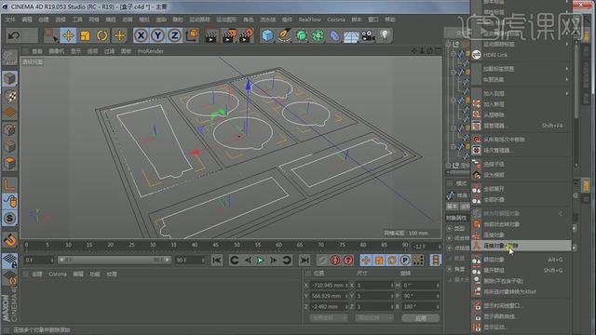The width and height of the screenshot is (596, 335).
Task: Toggle the X axis lock
Action: click(141, 35)
